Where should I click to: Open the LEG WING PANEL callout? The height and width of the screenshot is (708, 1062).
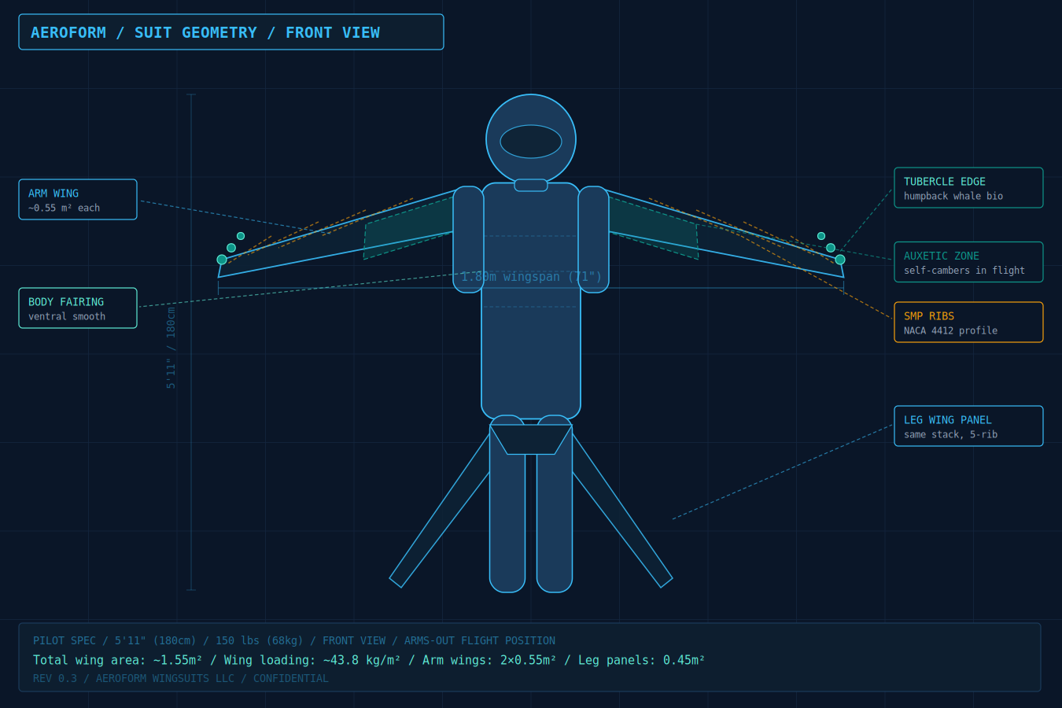click(968, 426)
